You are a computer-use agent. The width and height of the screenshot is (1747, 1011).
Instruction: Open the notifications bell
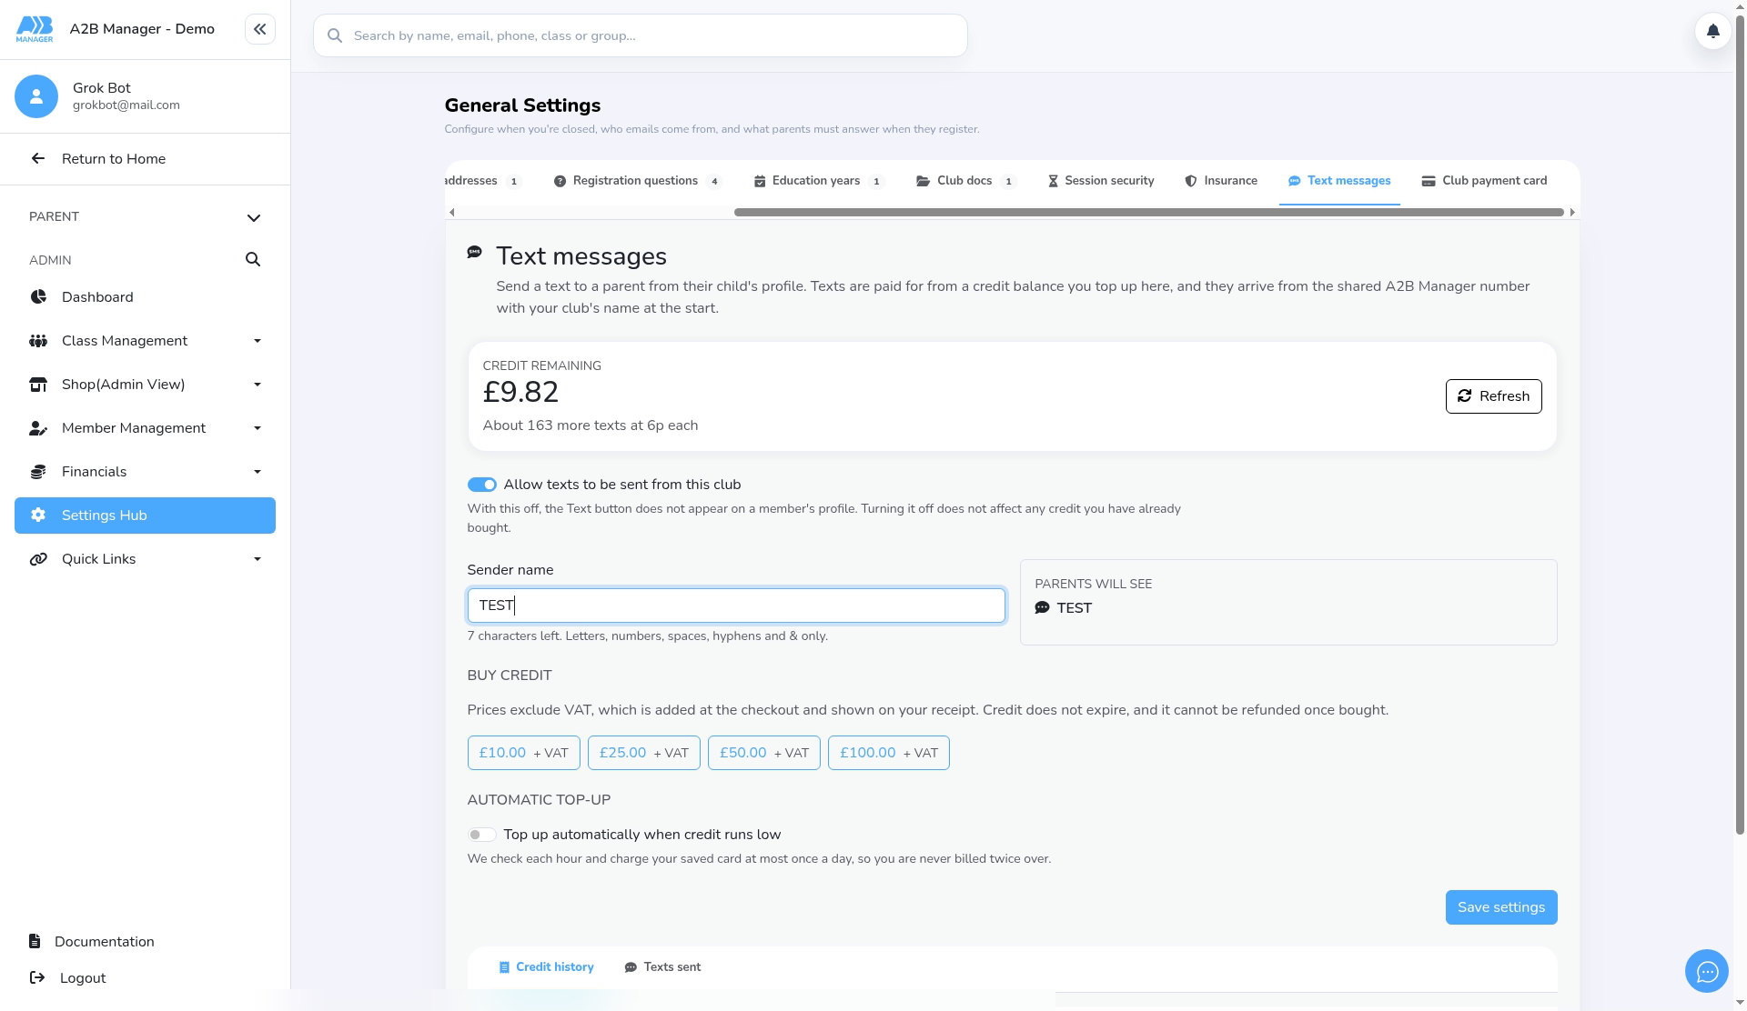pos(1712,31)
